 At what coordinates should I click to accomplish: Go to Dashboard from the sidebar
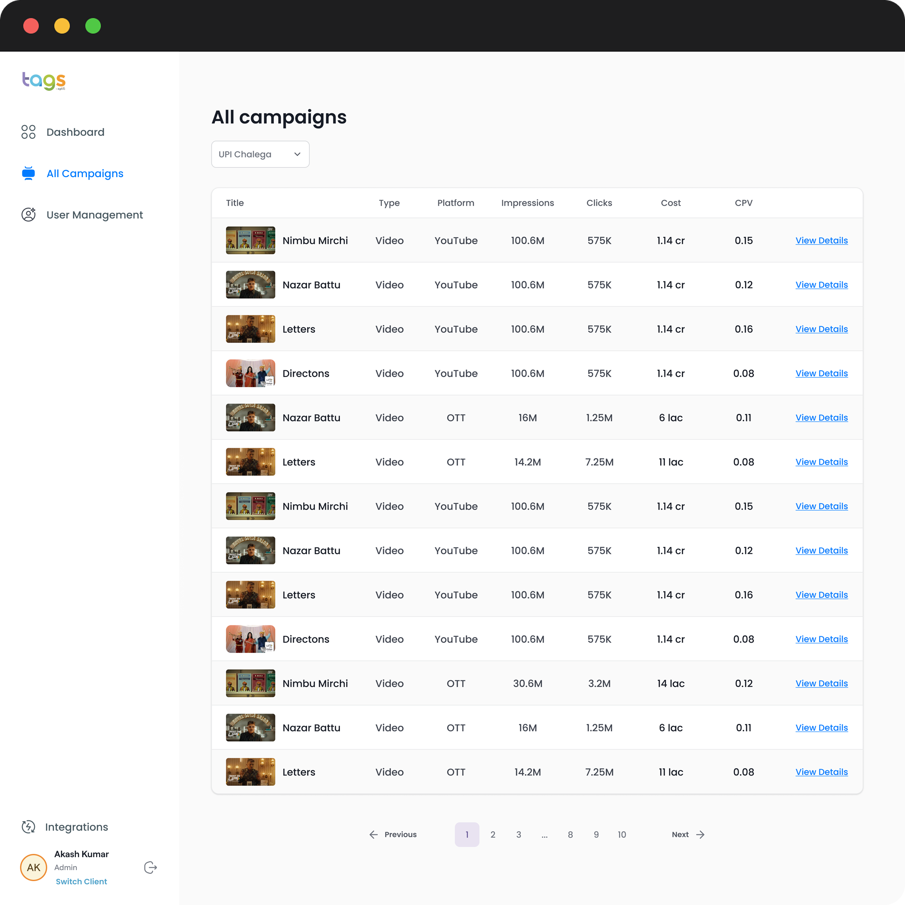click(x=75, y=132)
